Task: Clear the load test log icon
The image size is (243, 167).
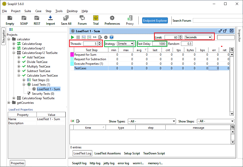Action: [73, 121]
